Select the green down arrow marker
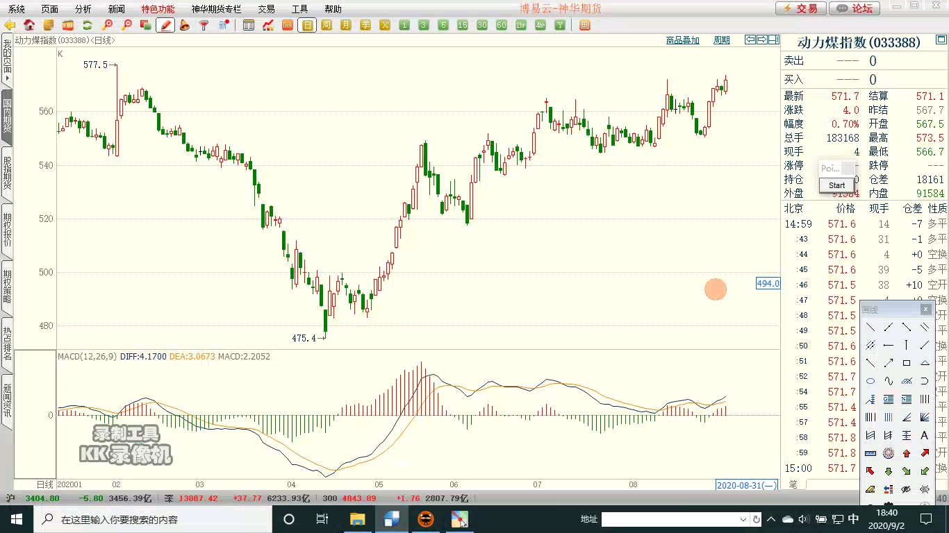Viewport: 949px width, 533px height. click(889, 471)
